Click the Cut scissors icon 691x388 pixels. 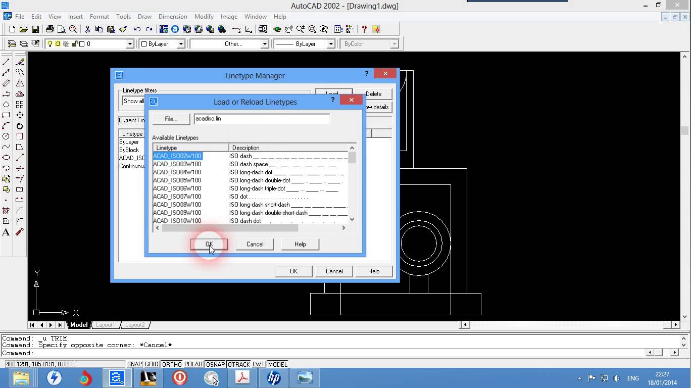pos(87,29)
